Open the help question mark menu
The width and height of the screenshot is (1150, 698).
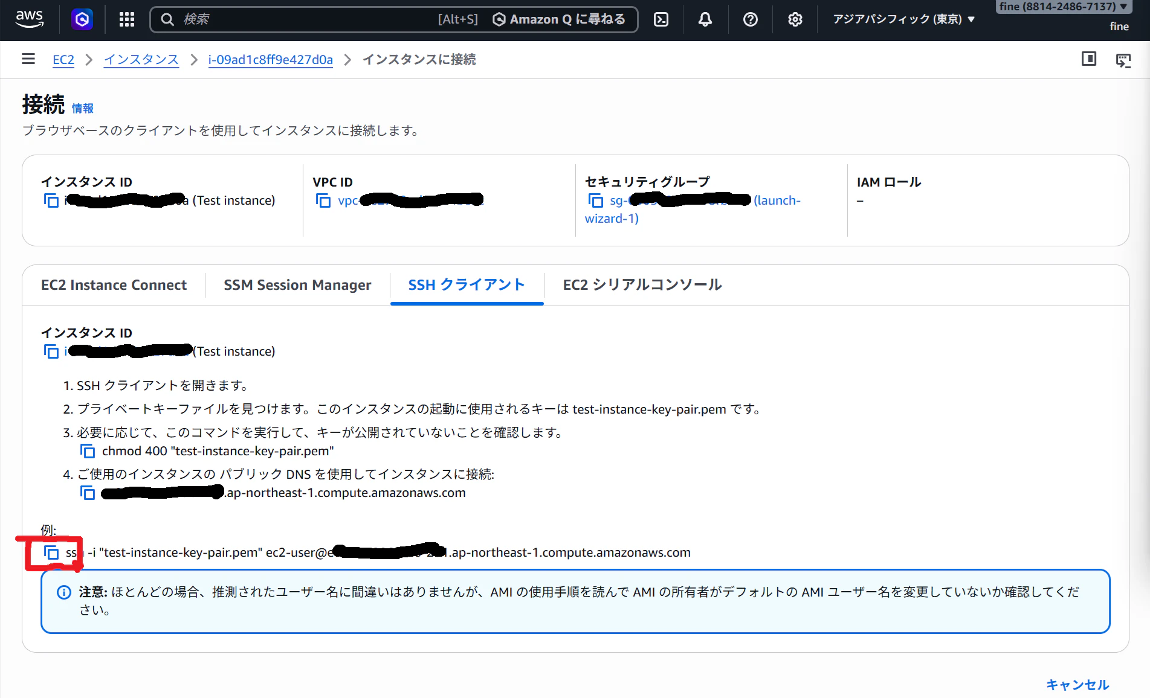coord(751,19)
